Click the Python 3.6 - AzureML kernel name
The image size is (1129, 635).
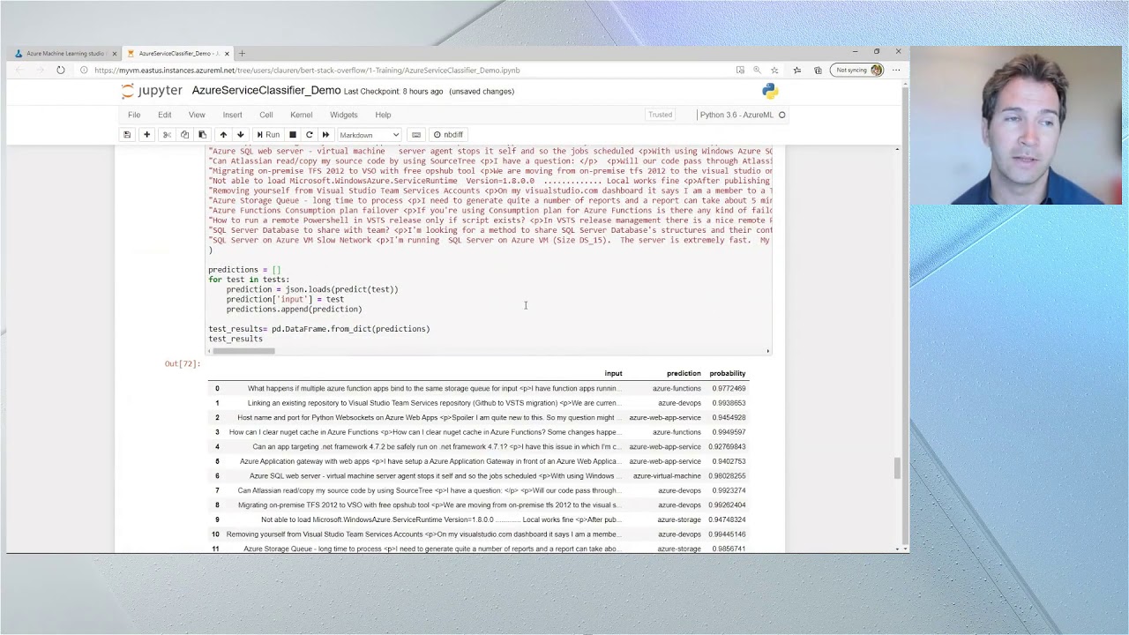coord(736,115)
